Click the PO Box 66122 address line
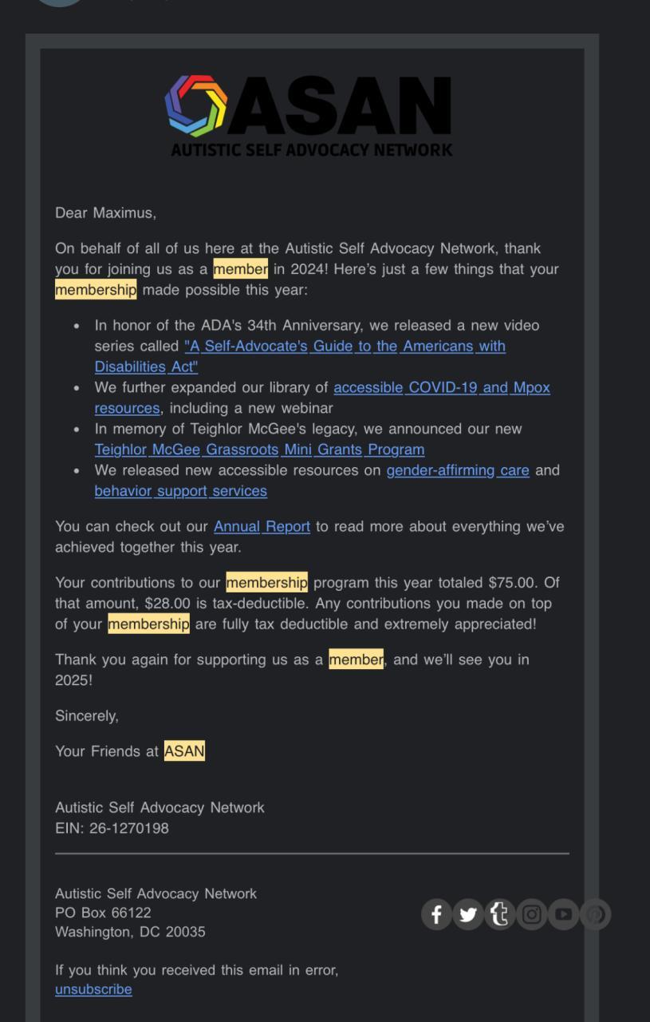Viewport: 650px width, 1022px height. (103, 913)
